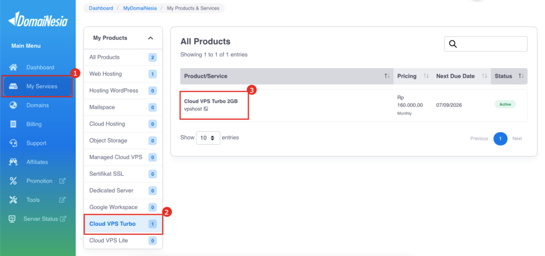Click external link icon beside Promotion
545x256 pixels.
coord(62,181)
